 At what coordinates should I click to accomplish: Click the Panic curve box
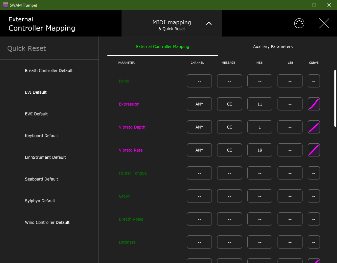314,81
